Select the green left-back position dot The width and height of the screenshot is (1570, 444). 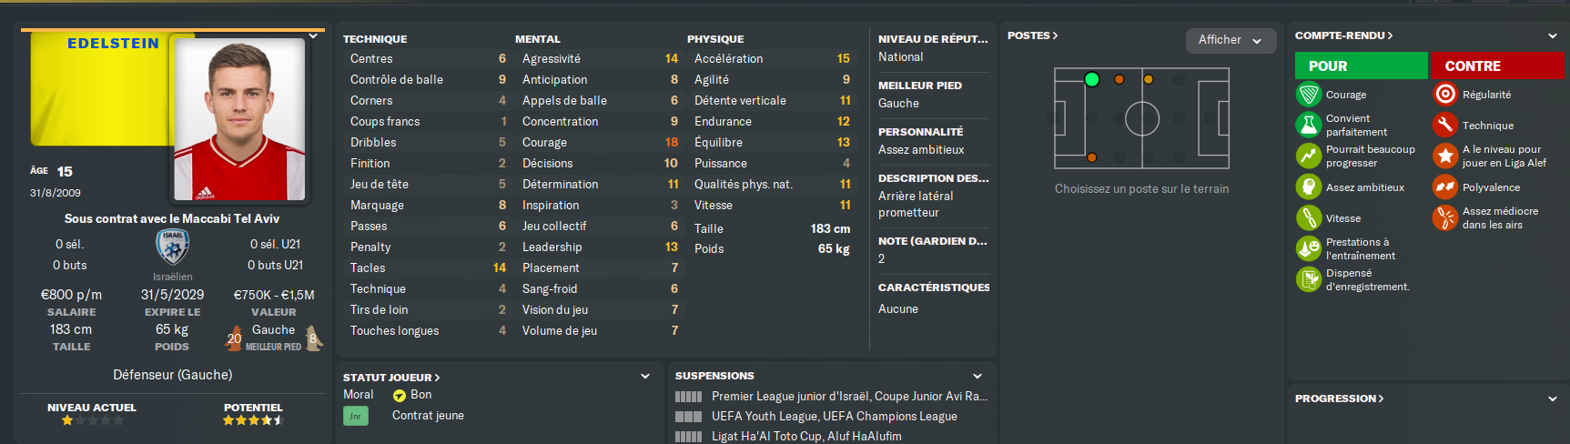pos(1092,79)
